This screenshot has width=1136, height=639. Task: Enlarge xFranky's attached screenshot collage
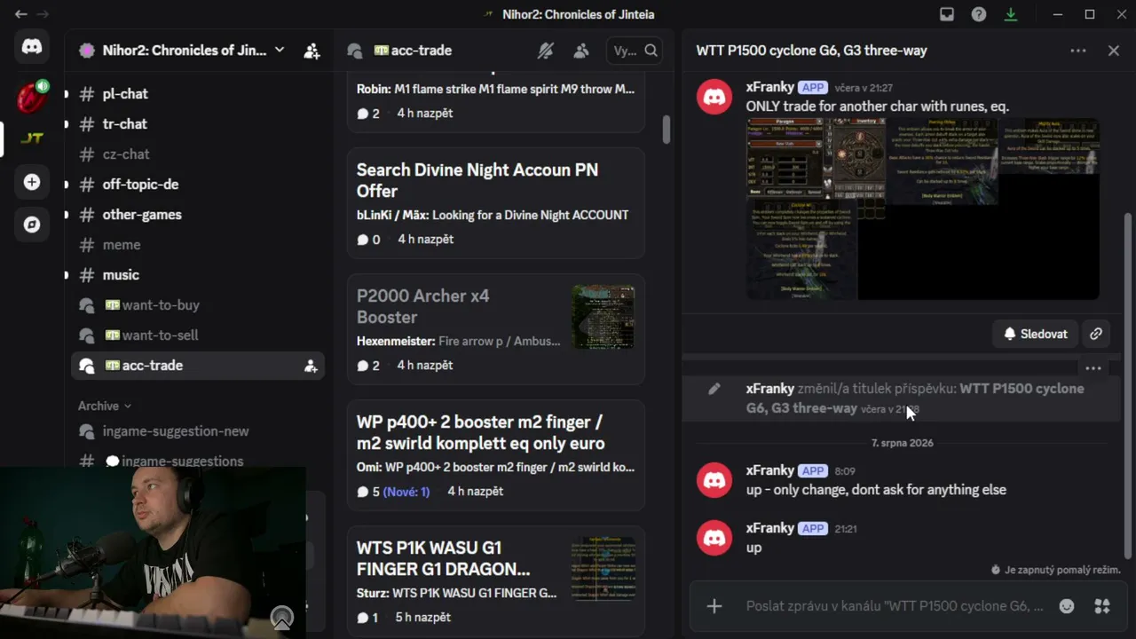(x=923, y=209)
